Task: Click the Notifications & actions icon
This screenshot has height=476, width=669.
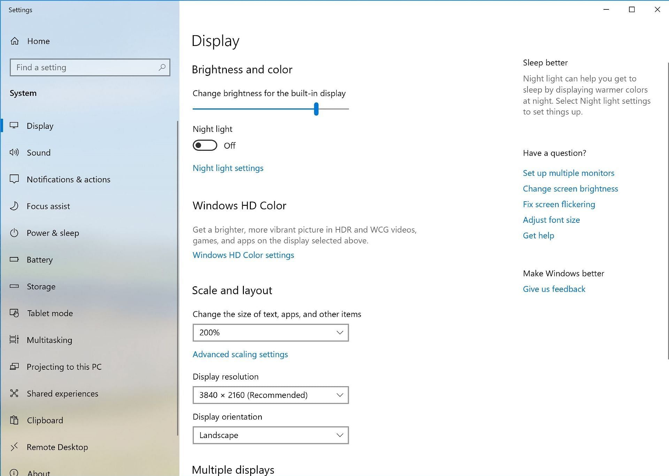Action: [x=14, y=179]
